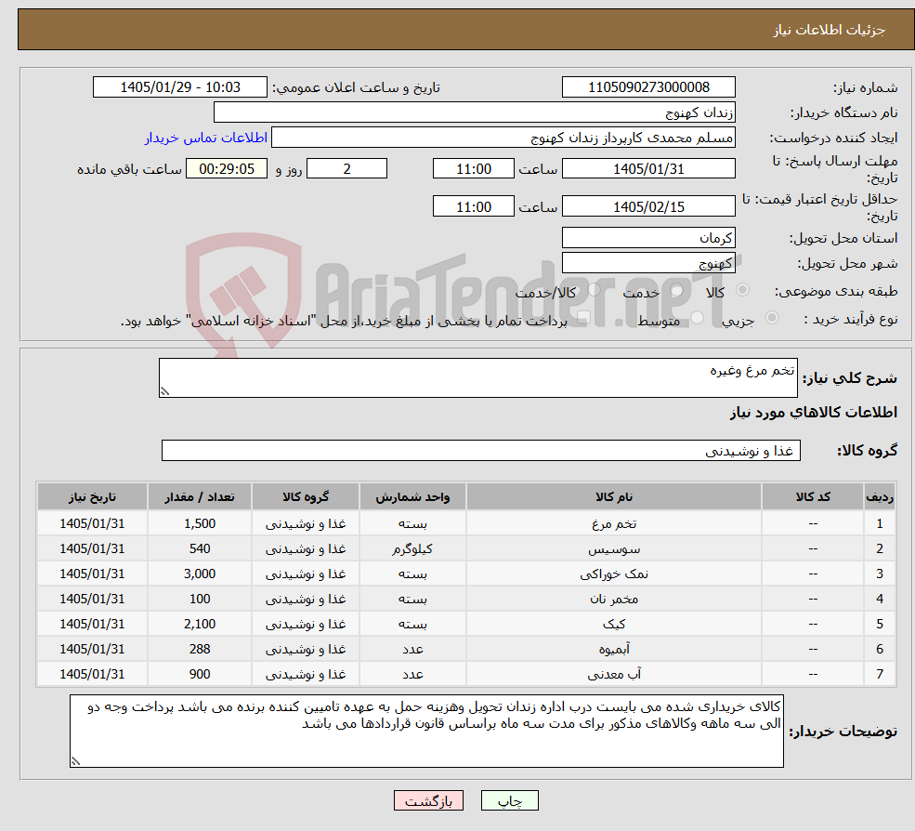Click the request creator field مسلم محمدی
Screen dimensions: 915x831
click(503, 138)
